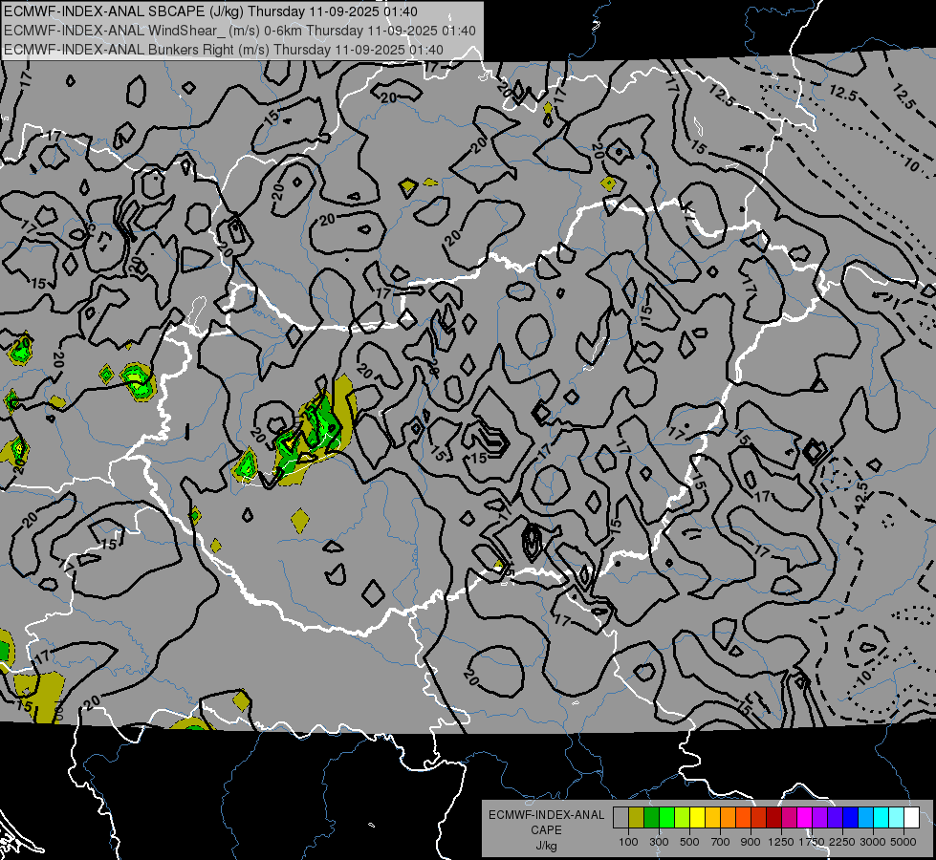
Task: Click the Bunkers Right title line
Action: point(224,50)
